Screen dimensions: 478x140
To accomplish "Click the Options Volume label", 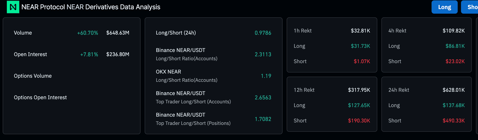I will coord(33,76).
